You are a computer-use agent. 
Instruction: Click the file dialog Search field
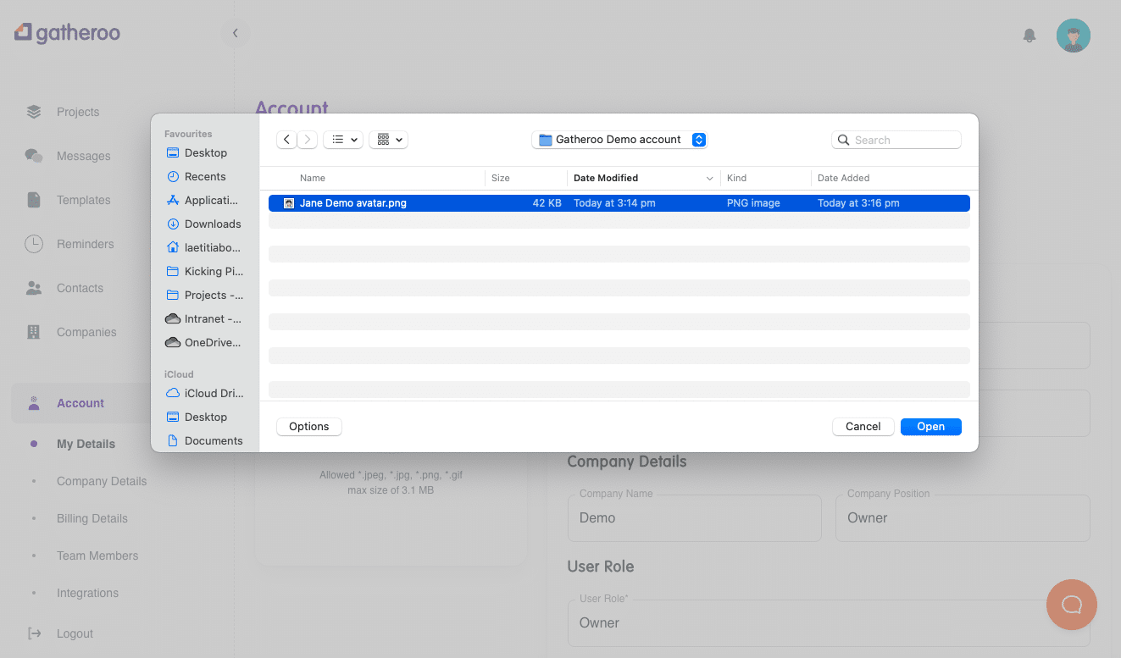point(896,140)
